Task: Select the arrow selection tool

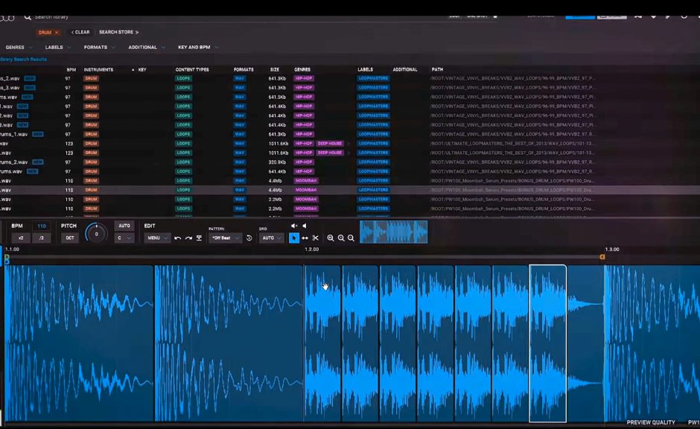Action: click(x=294, y=238)
